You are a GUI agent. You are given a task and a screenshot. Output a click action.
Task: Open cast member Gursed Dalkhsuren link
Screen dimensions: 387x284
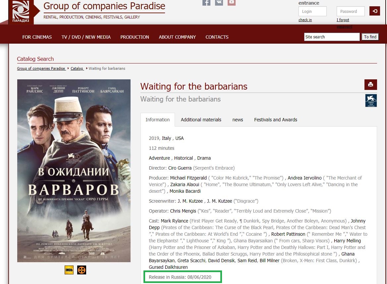(x=168, y=267)
